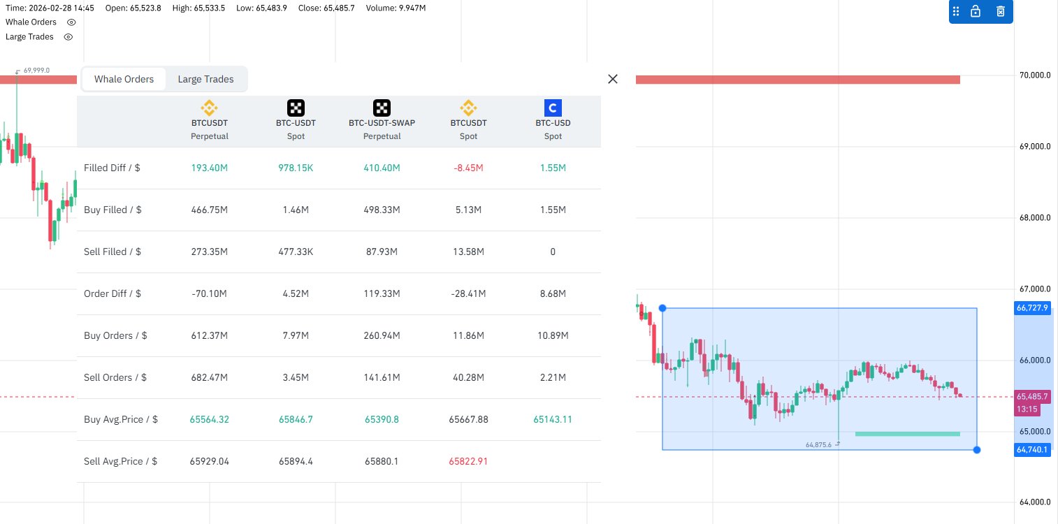Viewport: 1058px width, 524px height.
Task: Switch to the Large Trades tab
Action: [205, 79]
